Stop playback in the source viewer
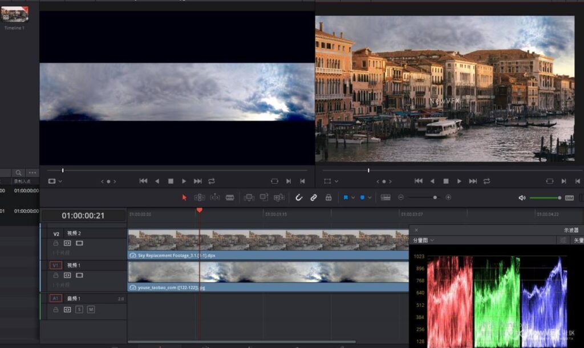Screen dimensions: 584x348 [x=171, y=181]
